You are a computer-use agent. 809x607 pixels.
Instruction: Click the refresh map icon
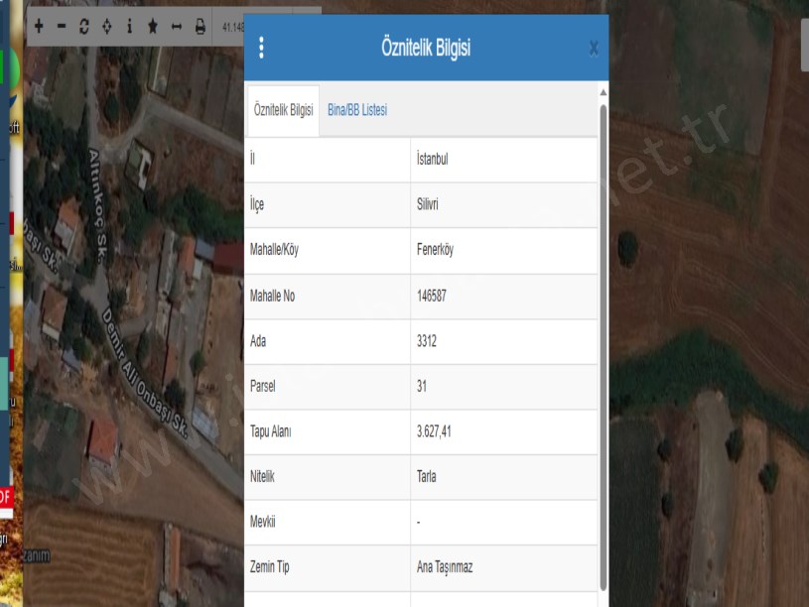point(84,27)
